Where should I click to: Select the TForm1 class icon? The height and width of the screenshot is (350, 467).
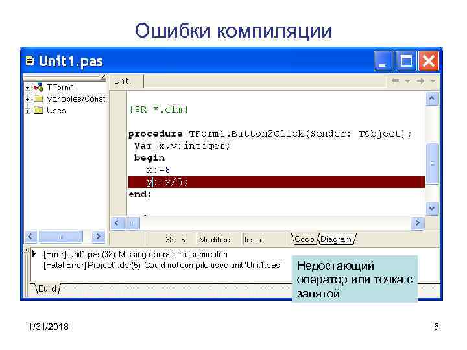point(38,87)
